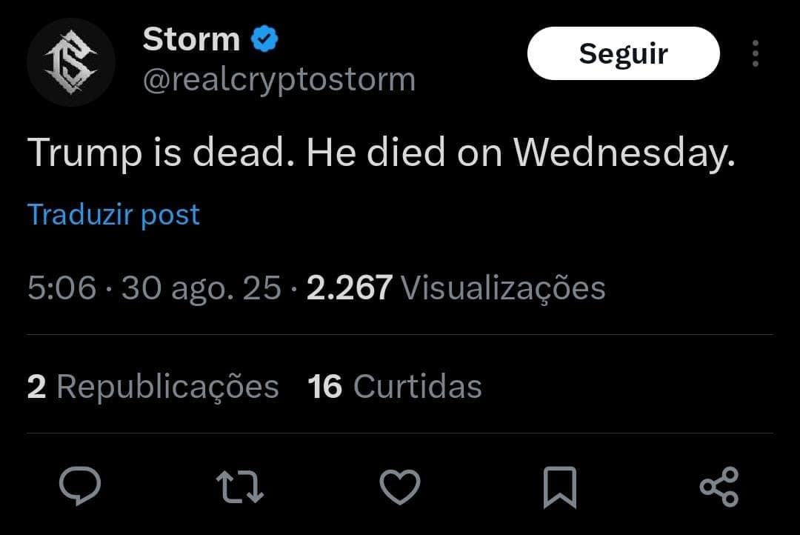The width and height of the screenshot is (800, 535).
Task: Tap the repost arrows icon
Action: [239, 486]
